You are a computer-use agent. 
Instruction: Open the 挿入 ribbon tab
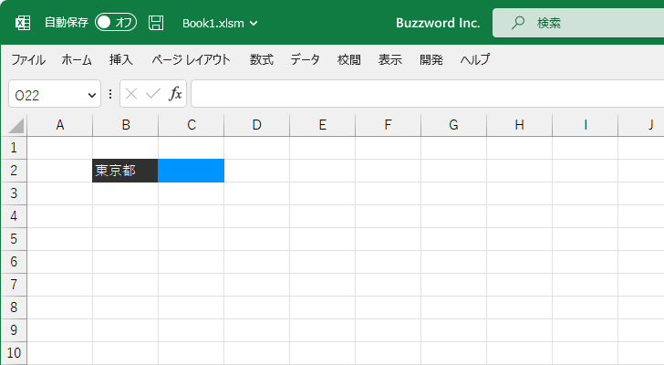[x=120, y=59]
